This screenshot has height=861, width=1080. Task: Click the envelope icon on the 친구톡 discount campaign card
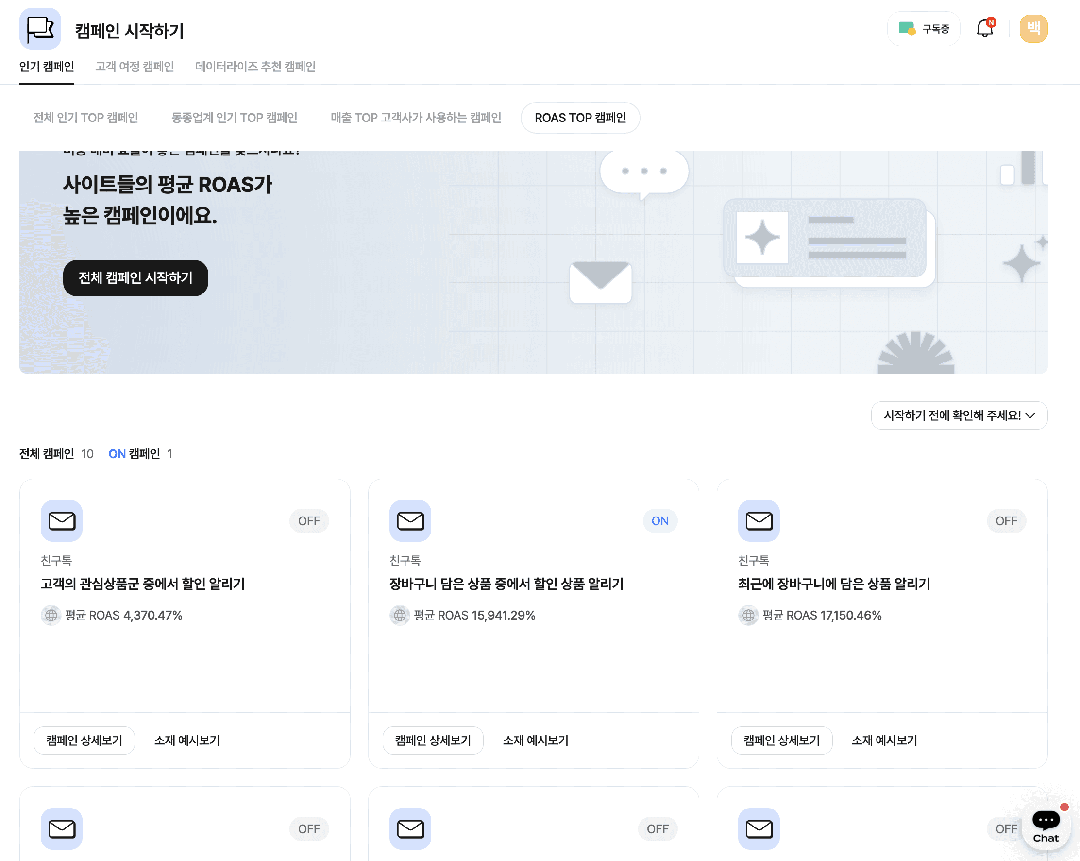click(x=61, y=521)
